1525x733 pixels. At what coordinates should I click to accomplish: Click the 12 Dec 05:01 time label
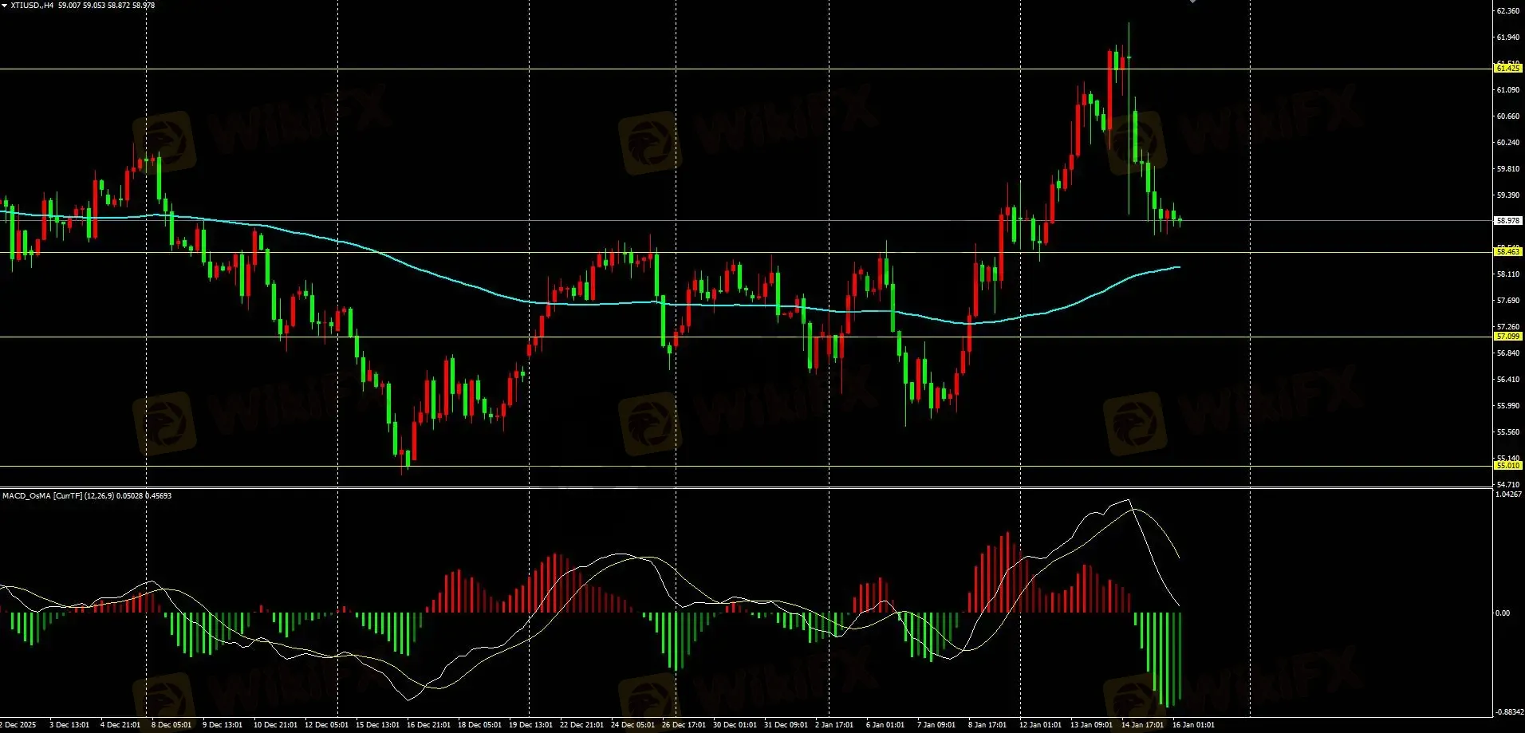[x=326, y=725]
